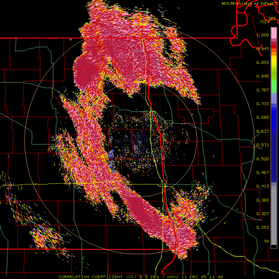Click the 0.893 legend value
This screenshot has width=279, height=279.
[x=263, y=62]
